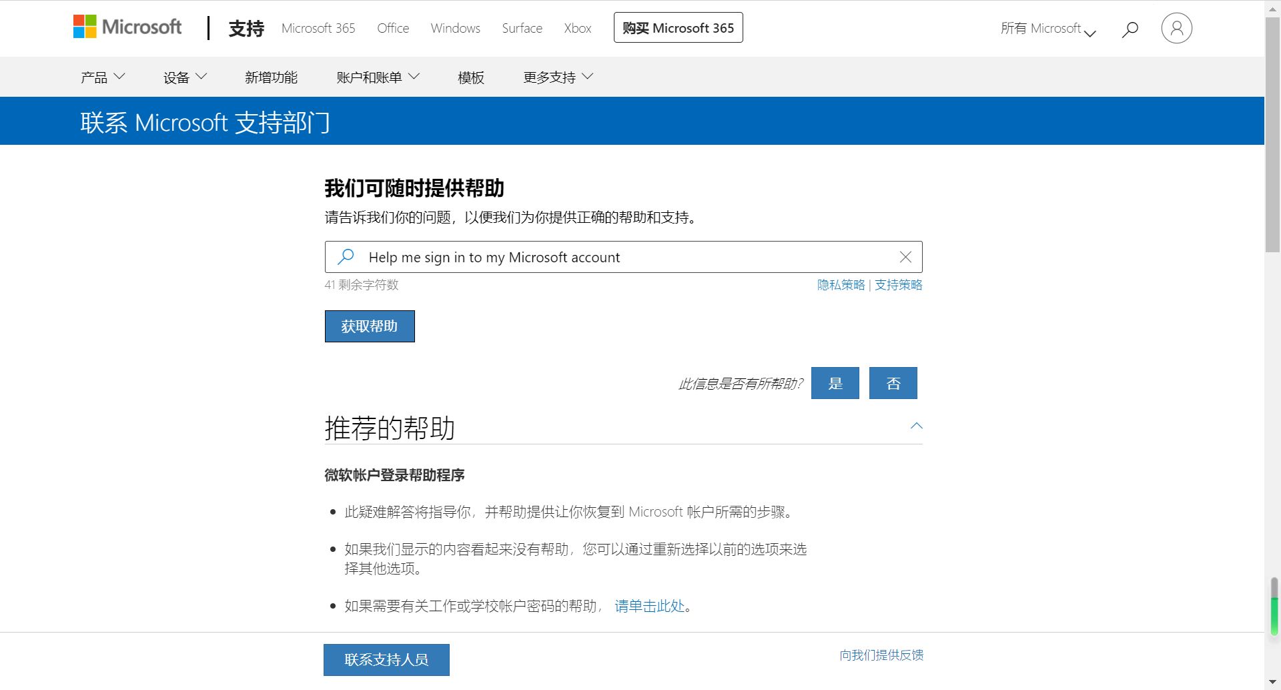This screenshot has height=690, width=1281.
Task: Click the 微软帐户登录帮助程序 heading
Action: [394, 475]
